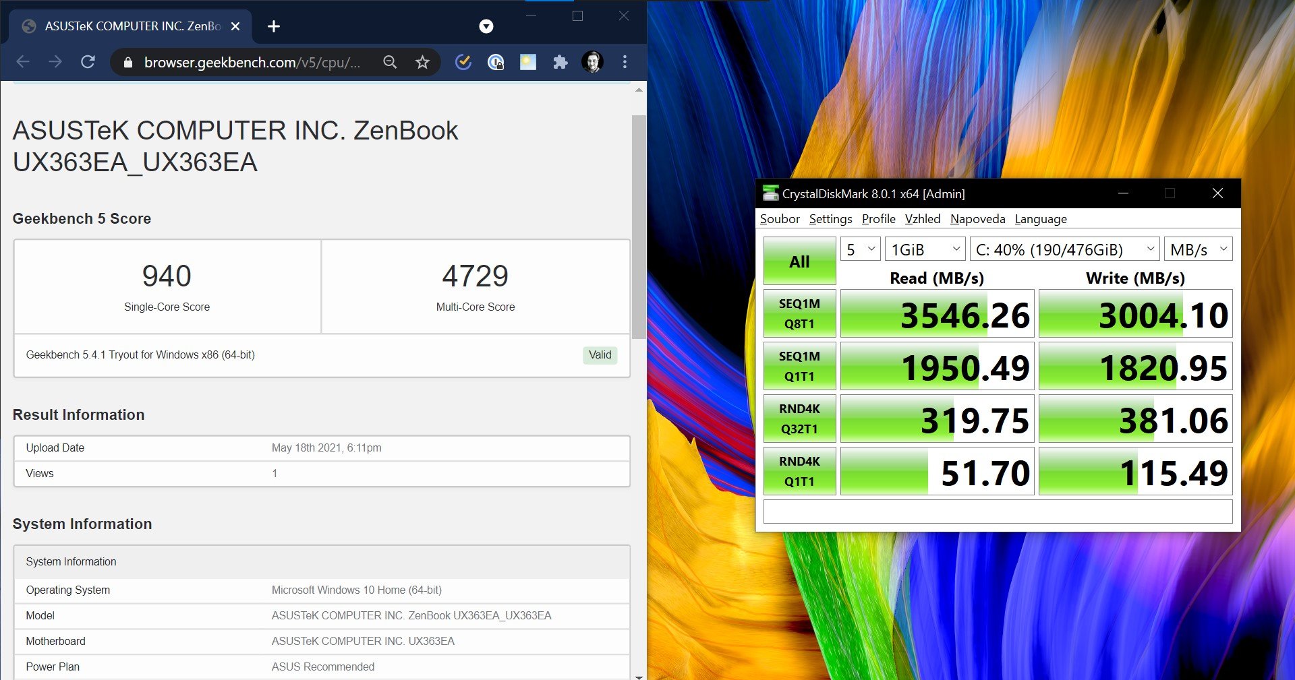Run the RND4K Q32T1 test
Image resolution: width=1295 pixels, height=680 pixels.
coord(799,419)
